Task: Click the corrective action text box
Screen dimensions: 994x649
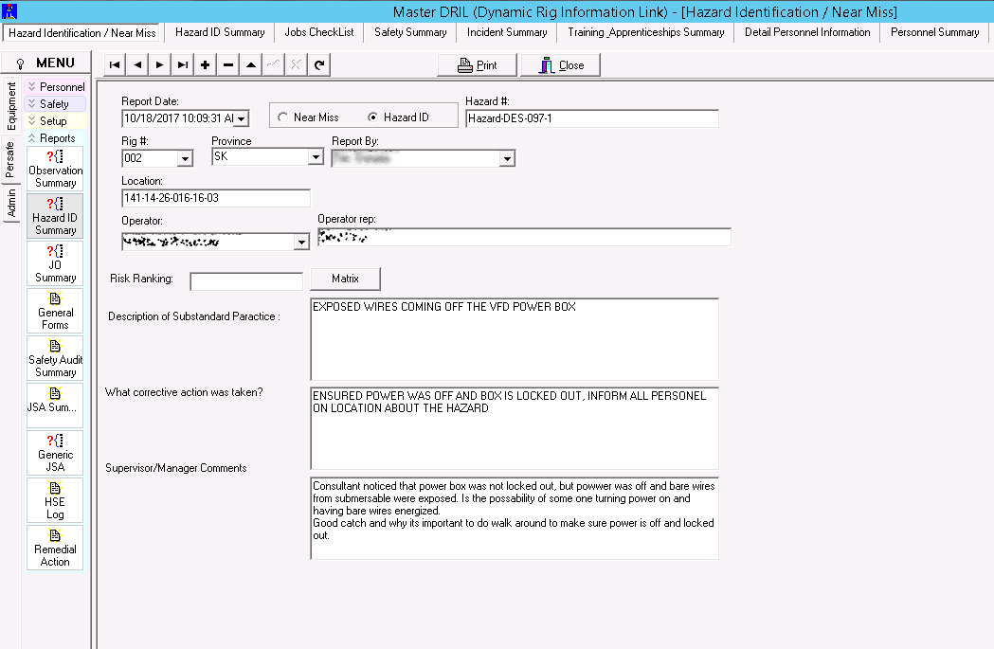Action: tap(515, 428)
